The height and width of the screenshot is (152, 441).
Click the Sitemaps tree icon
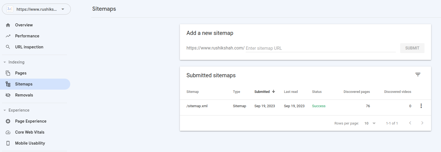(x=8, y=84)
